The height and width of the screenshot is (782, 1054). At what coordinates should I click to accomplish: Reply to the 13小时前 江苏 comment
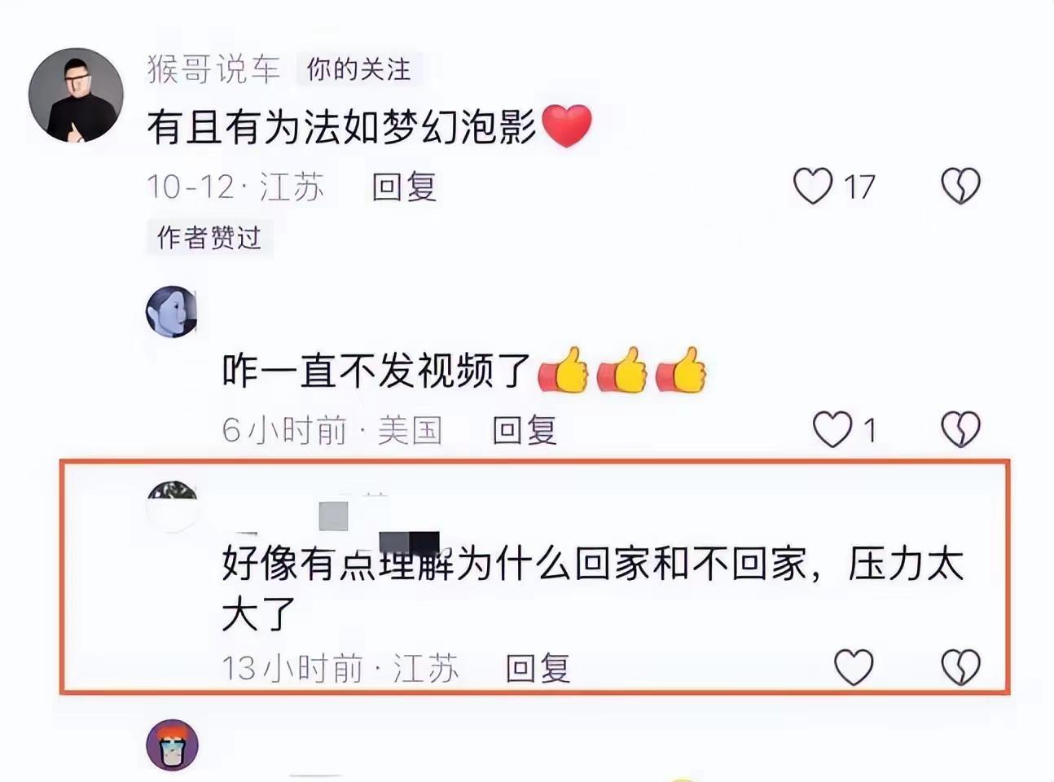pyautogui.click(x=538, y=669)
